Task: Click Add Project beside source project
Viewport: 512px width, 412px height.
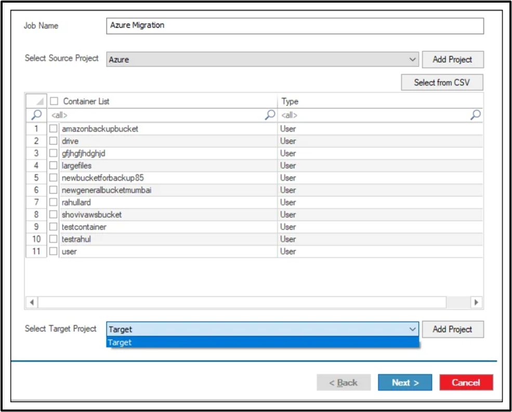Action: [x=453, y=59]
